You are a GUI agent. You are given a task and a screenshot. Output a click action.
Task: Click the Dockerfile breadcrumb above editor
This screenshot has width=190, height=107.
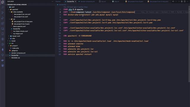(63, 5)
